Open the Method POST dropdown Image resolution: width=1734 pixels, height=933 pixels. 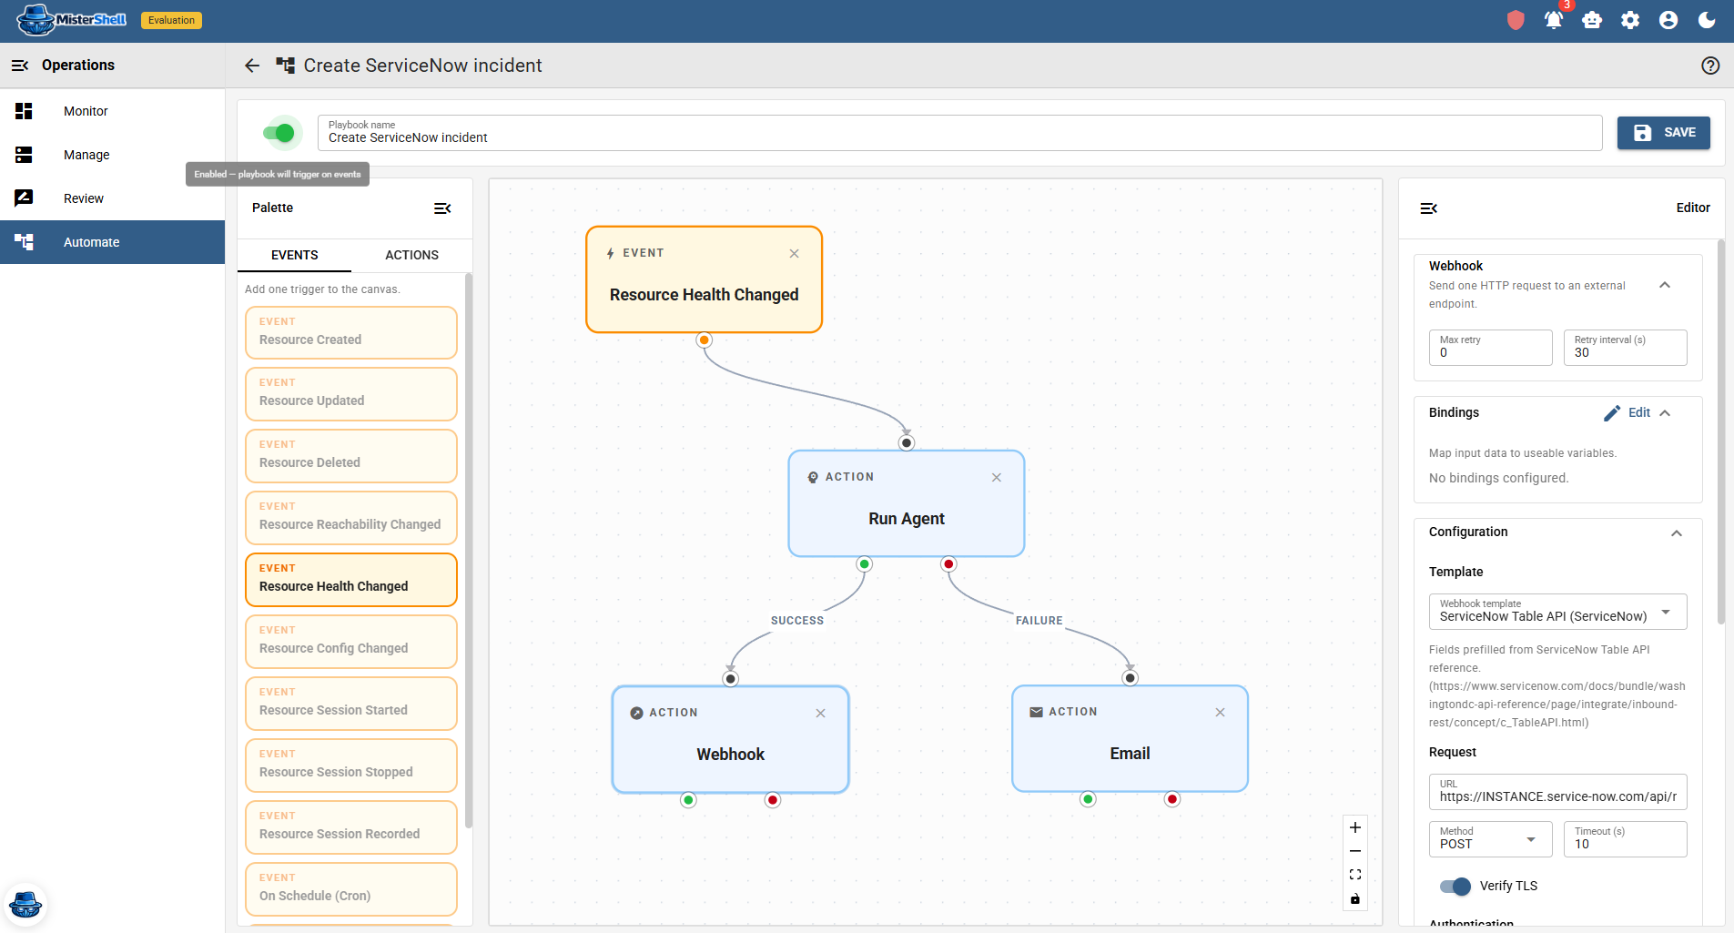(1490, 839)
